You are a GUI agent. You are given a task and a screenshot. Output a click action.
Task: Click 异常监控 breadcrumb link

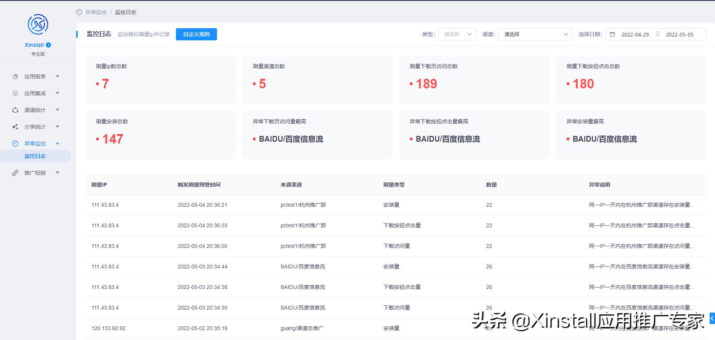(x=96, y=12)
